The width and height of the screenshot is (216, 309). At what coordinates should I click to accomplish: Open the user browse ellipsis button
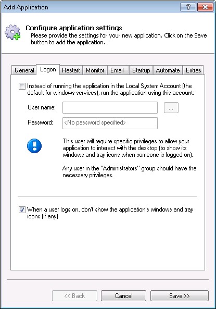[171, 107]
